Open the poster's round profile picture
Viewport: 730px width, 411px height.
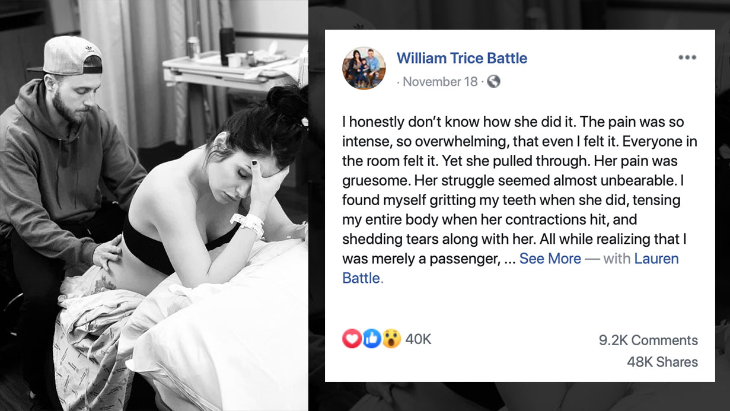[x=364, y=68]
